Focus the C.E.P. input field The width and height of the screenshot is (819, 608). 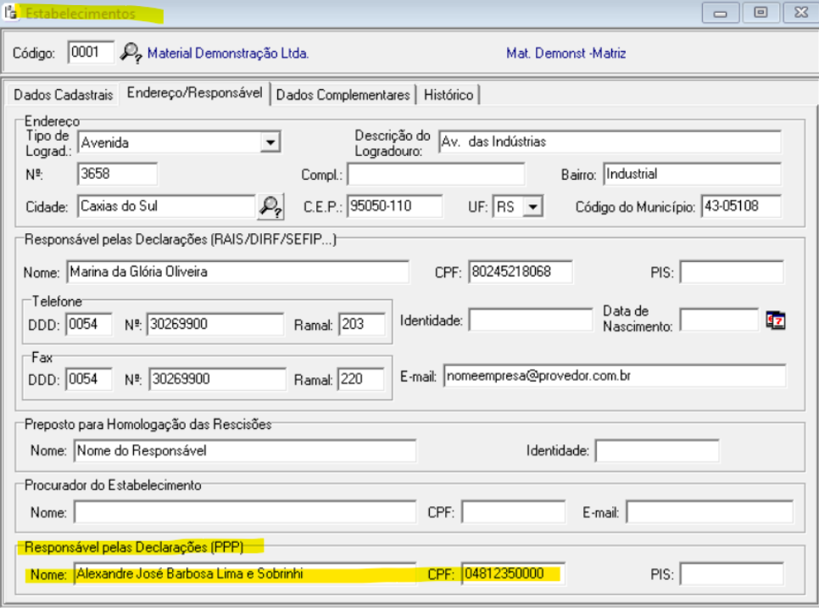pyautogui.click(x=394, y=206)
